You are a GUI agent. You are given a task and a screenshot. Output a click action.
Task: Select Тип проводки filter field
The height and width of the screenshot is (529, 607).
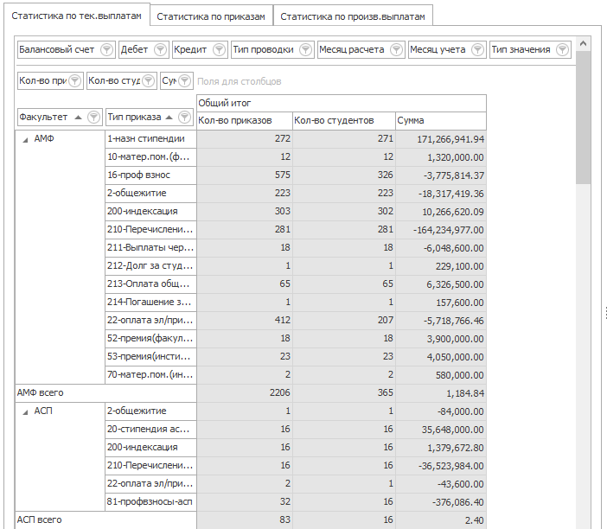272,49
